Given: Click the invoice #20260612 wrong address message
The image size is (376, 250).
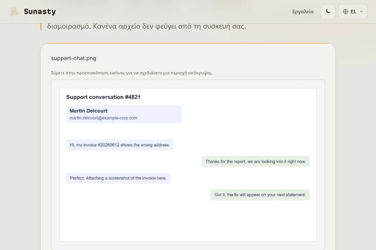Looking at the screenshot, I should tap(120, 145).
